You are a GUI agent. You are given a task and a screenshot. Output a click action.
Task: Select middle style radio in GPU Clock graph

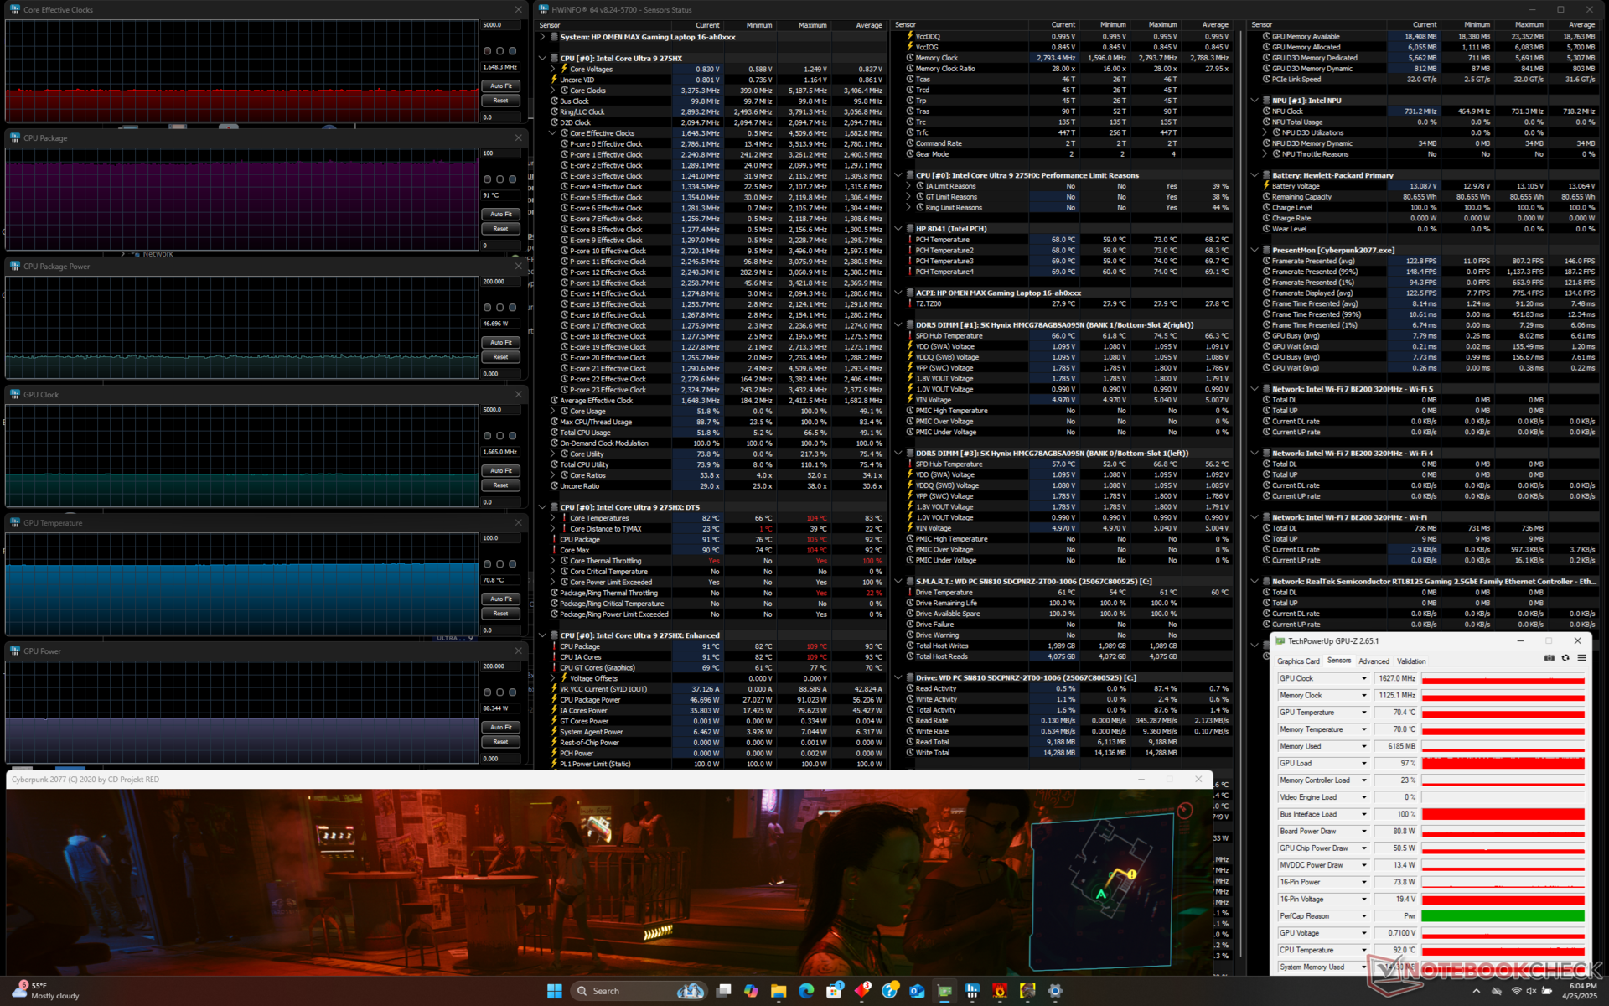click(x=500, y=436)
